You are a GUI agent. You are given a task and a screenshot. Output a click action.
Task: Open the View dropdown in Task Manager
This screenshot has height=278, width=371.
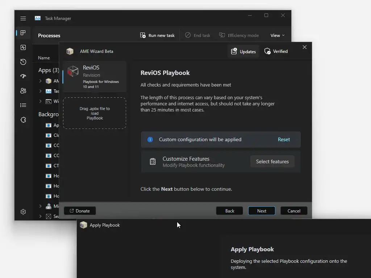click(277, 35)
